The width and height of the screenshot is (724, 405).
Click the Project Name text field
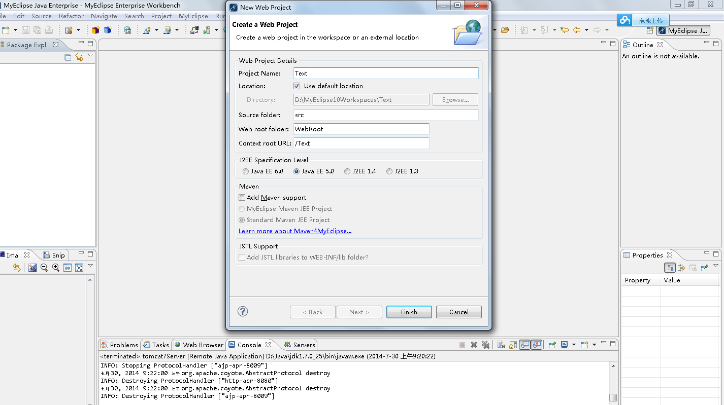[x=386, y=73]
